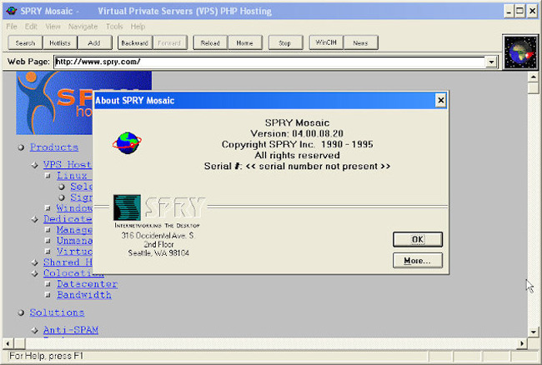Click the SPRY Mosaic title bar icon

12,11
